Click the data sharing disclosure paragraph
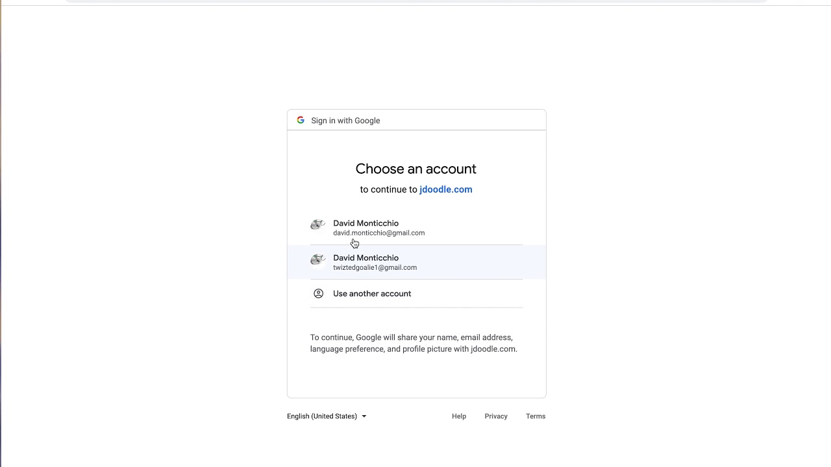Viewport: 831px width, 467px height. click(x=414, y=343)
